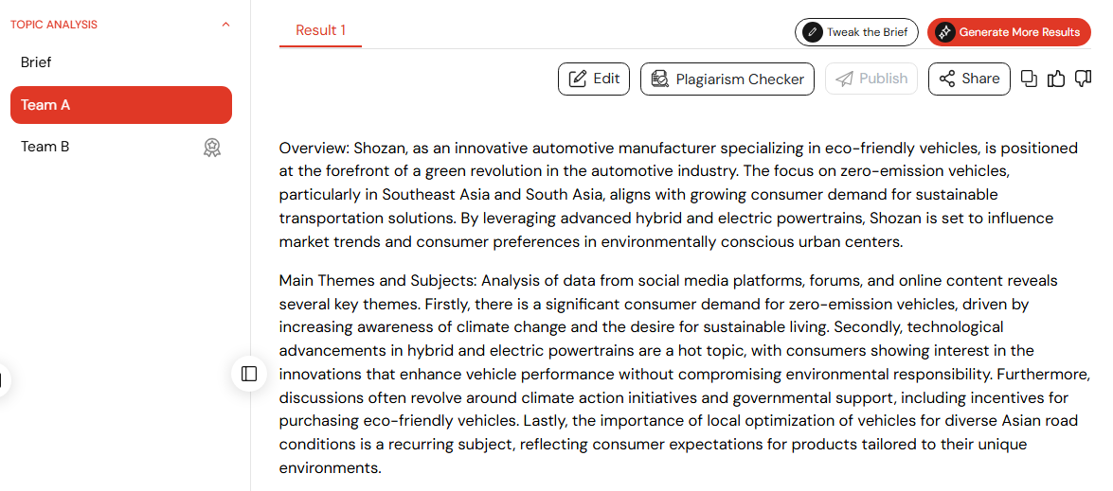The width and height of the screenshot is (1113, 491).
Task: Toggle the sidebar panel icon
Action: pos(249,374)
